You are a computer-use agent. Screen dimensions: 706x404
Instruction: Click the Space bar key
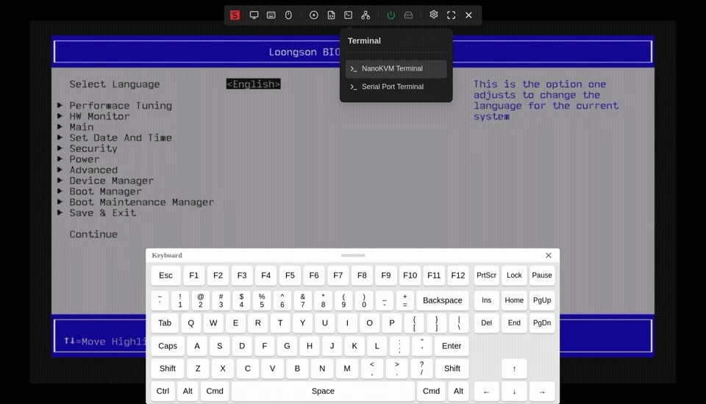point(324,391)
